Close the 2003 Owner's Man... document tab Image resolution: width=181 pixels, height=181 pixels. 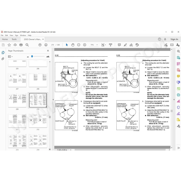(43, 39)
